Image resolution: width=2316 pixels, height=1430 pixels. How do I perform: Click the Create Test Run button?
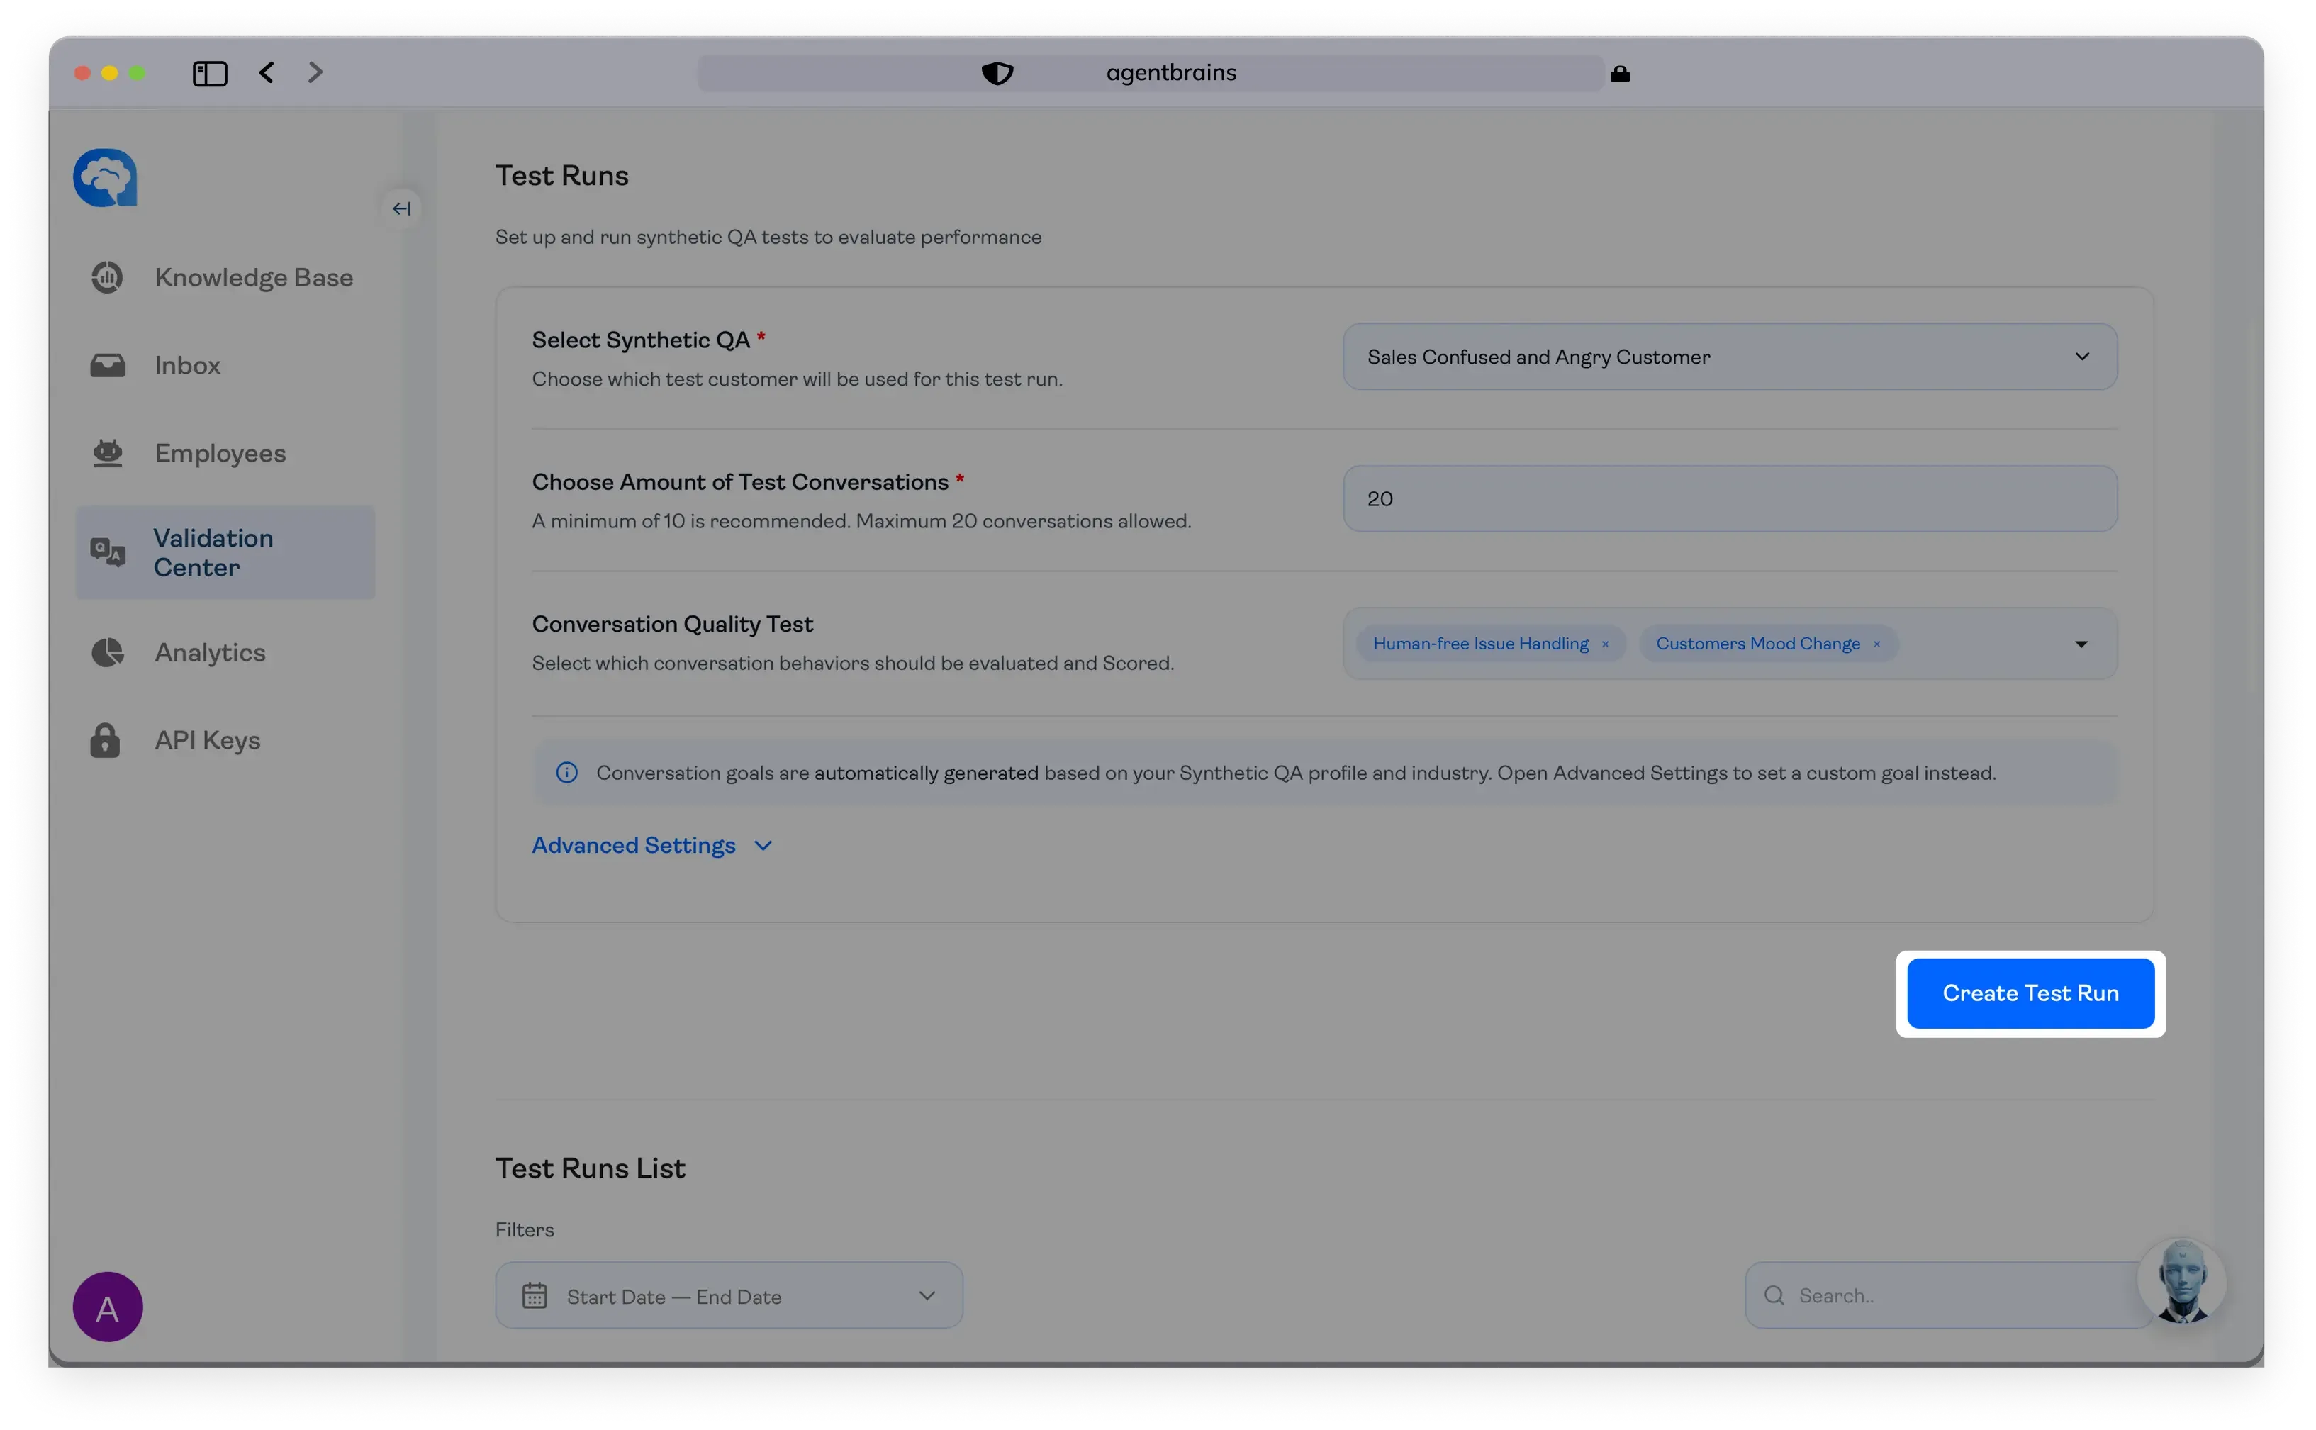(x=2030, y=993)
